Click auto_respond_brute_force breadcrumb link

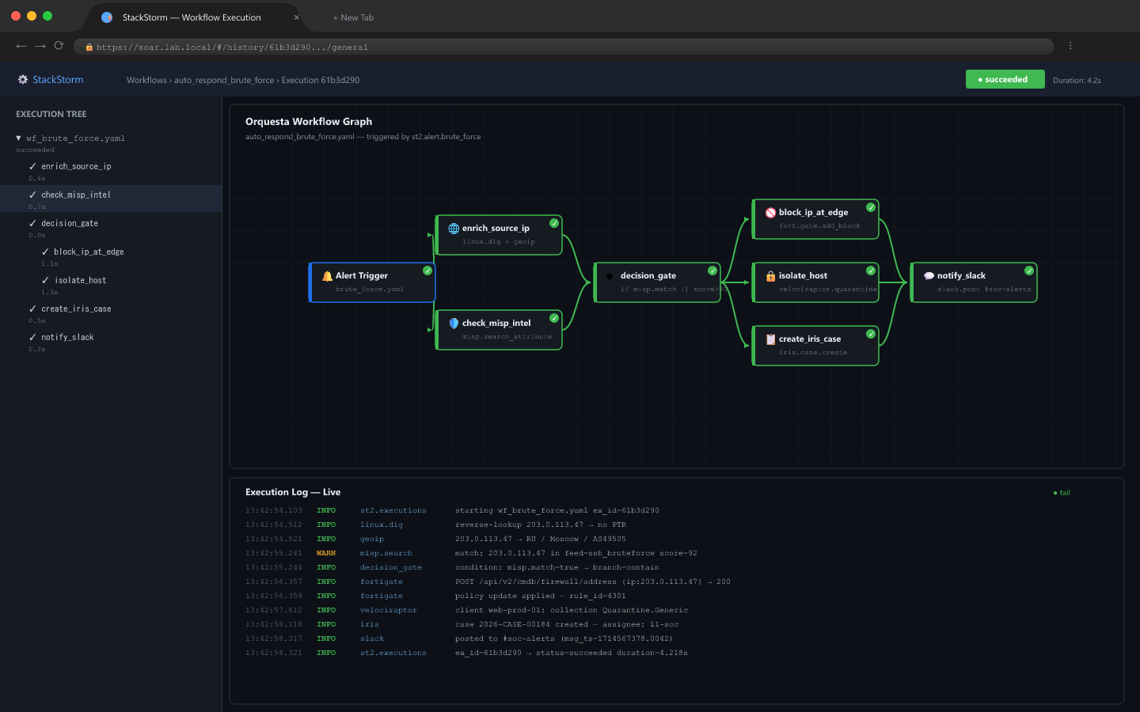pos(224,80)
